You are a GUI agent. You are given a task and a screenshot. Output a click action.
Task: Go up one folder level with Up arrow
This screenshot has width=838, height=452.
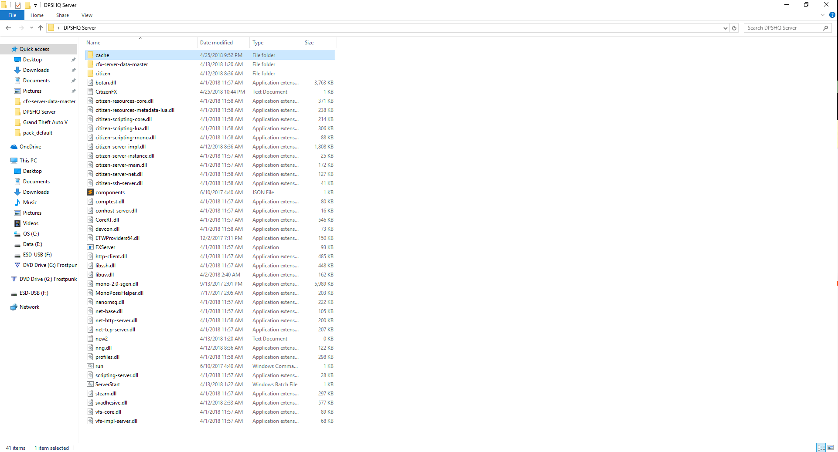(41, 28)
